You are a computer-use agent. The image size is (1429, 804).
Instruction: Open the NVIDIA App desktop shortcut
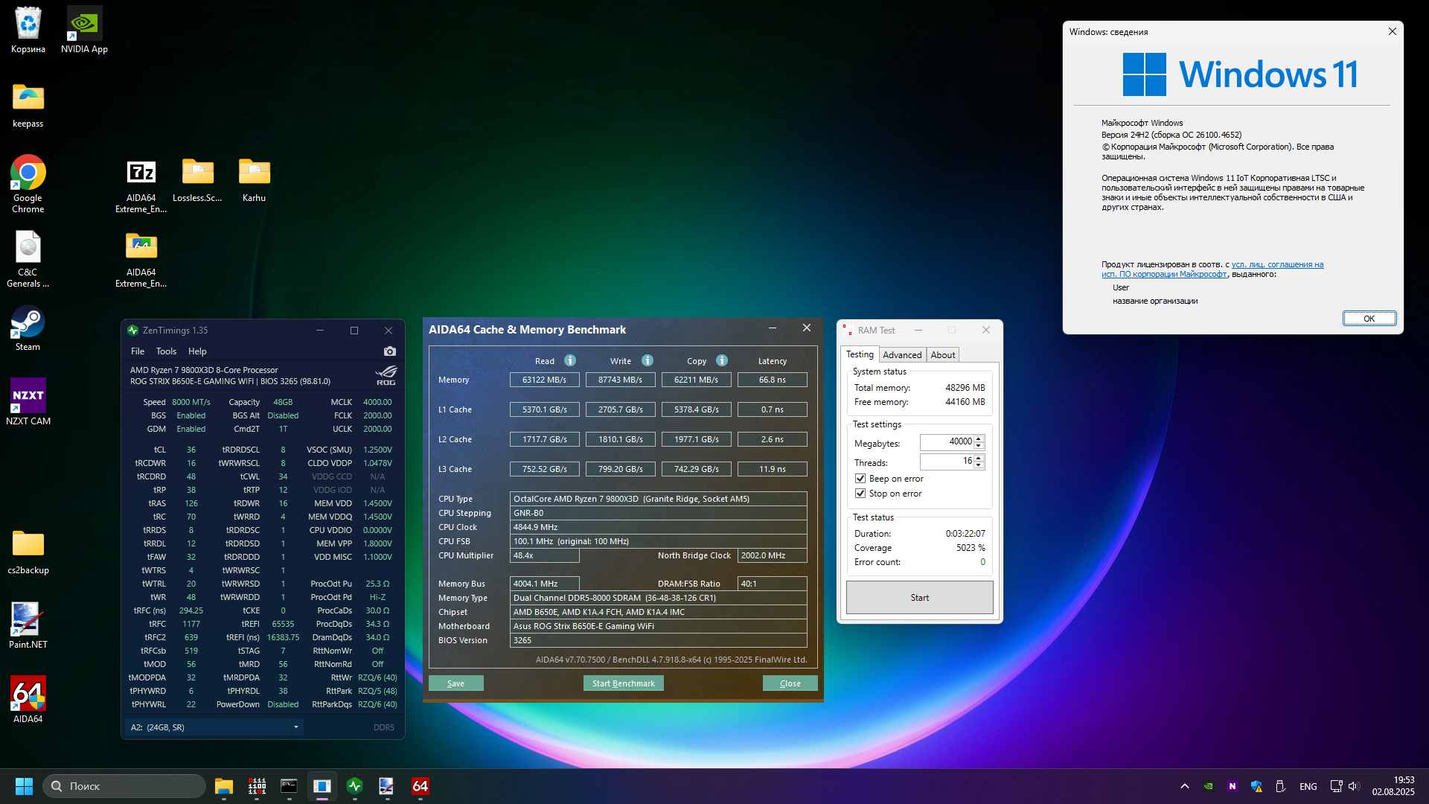pyautogui.click(x=84, y=30)
